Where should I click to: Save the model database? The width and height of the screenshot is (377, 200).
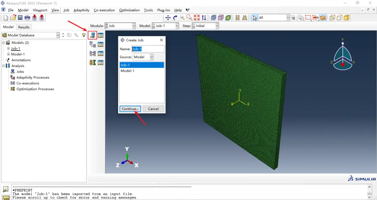[x=20, y=17]
